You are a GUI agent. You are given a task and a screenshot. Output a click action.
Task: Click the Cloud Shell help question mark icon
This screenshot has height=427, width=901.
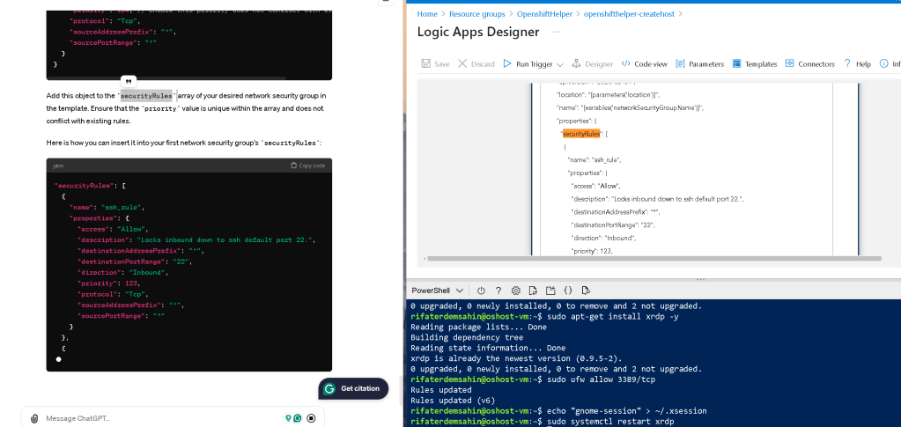tap(499, 291)
